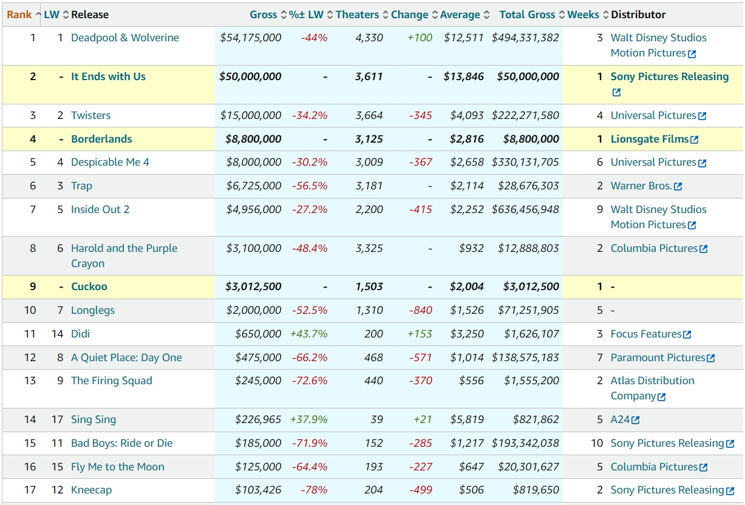Viewport: 745px width, 505px height.
Task: Select the -44% change value
Action: click(314, 38)
